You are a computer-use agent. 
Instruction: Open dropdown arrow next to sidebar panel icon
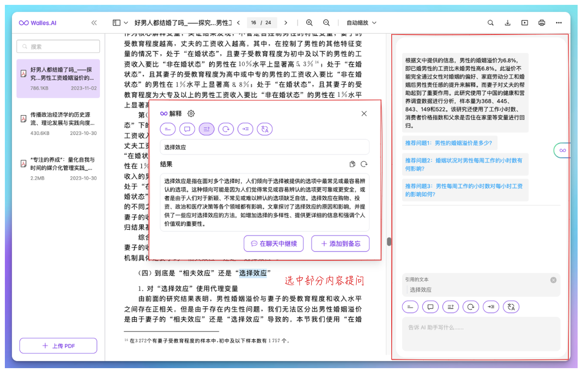(x=126, y=23)
